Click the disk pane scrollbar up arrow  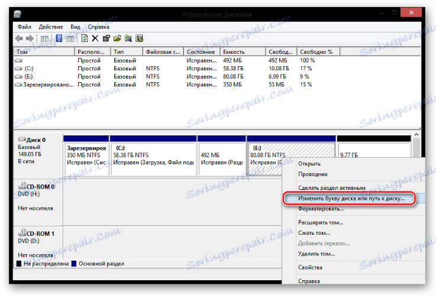pos(416,135)
